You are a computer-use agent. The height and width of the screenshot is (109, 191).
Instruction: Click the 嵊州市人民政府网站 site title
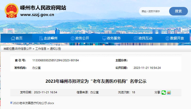pyautogui.click(x=43, y=8)
